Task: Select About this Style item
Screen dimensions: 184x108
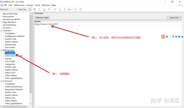Action: [x=10, y=14]
